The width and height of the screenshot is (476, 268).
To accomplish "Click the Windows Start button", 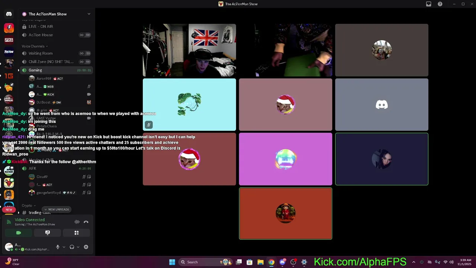I will pos(172,262).
